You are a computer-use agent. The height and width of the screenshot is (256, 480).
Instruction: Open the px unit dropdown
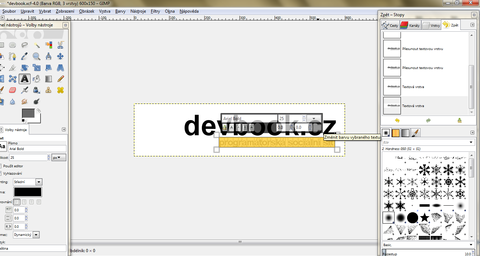click(59, 157)
